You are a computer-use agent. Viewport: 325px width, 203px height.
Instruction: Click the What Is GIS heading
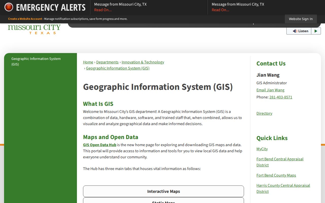98,104
